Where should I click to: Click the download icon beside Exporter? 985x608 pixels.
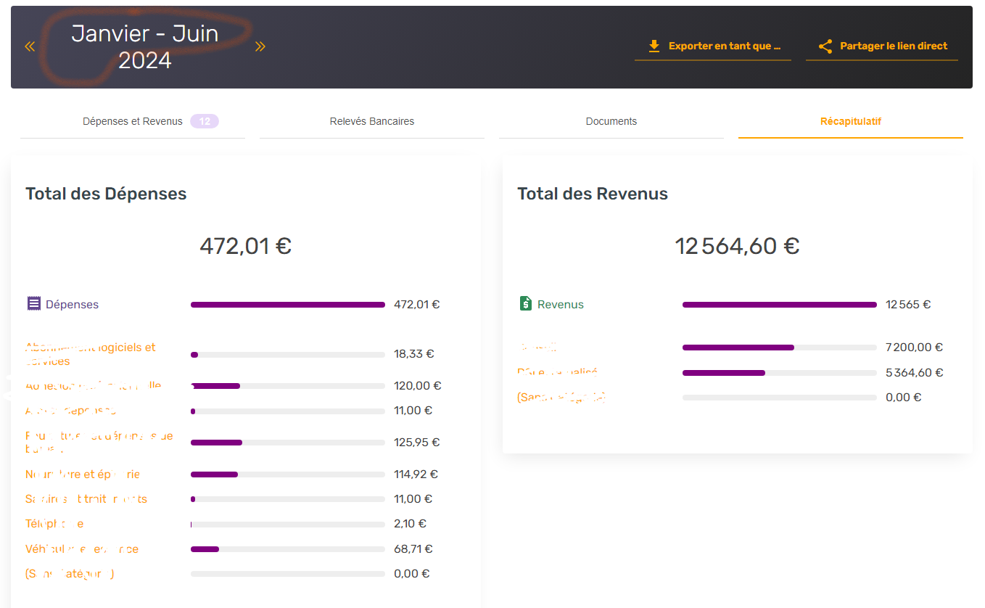(x=654, y=46)
